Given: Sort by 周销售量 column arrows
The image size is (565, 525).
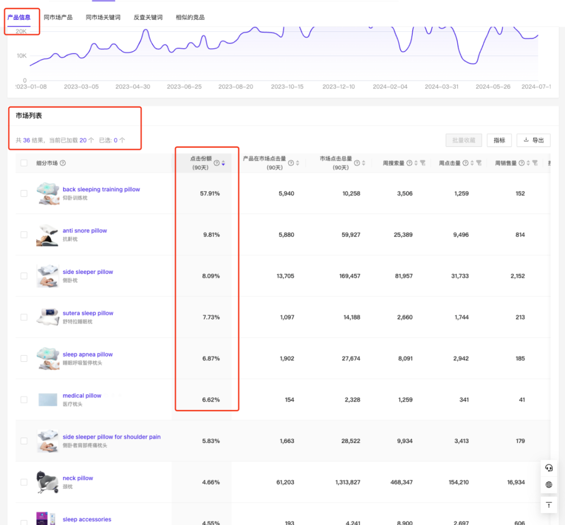Looking at the screenshot, I should coord(528,163).
